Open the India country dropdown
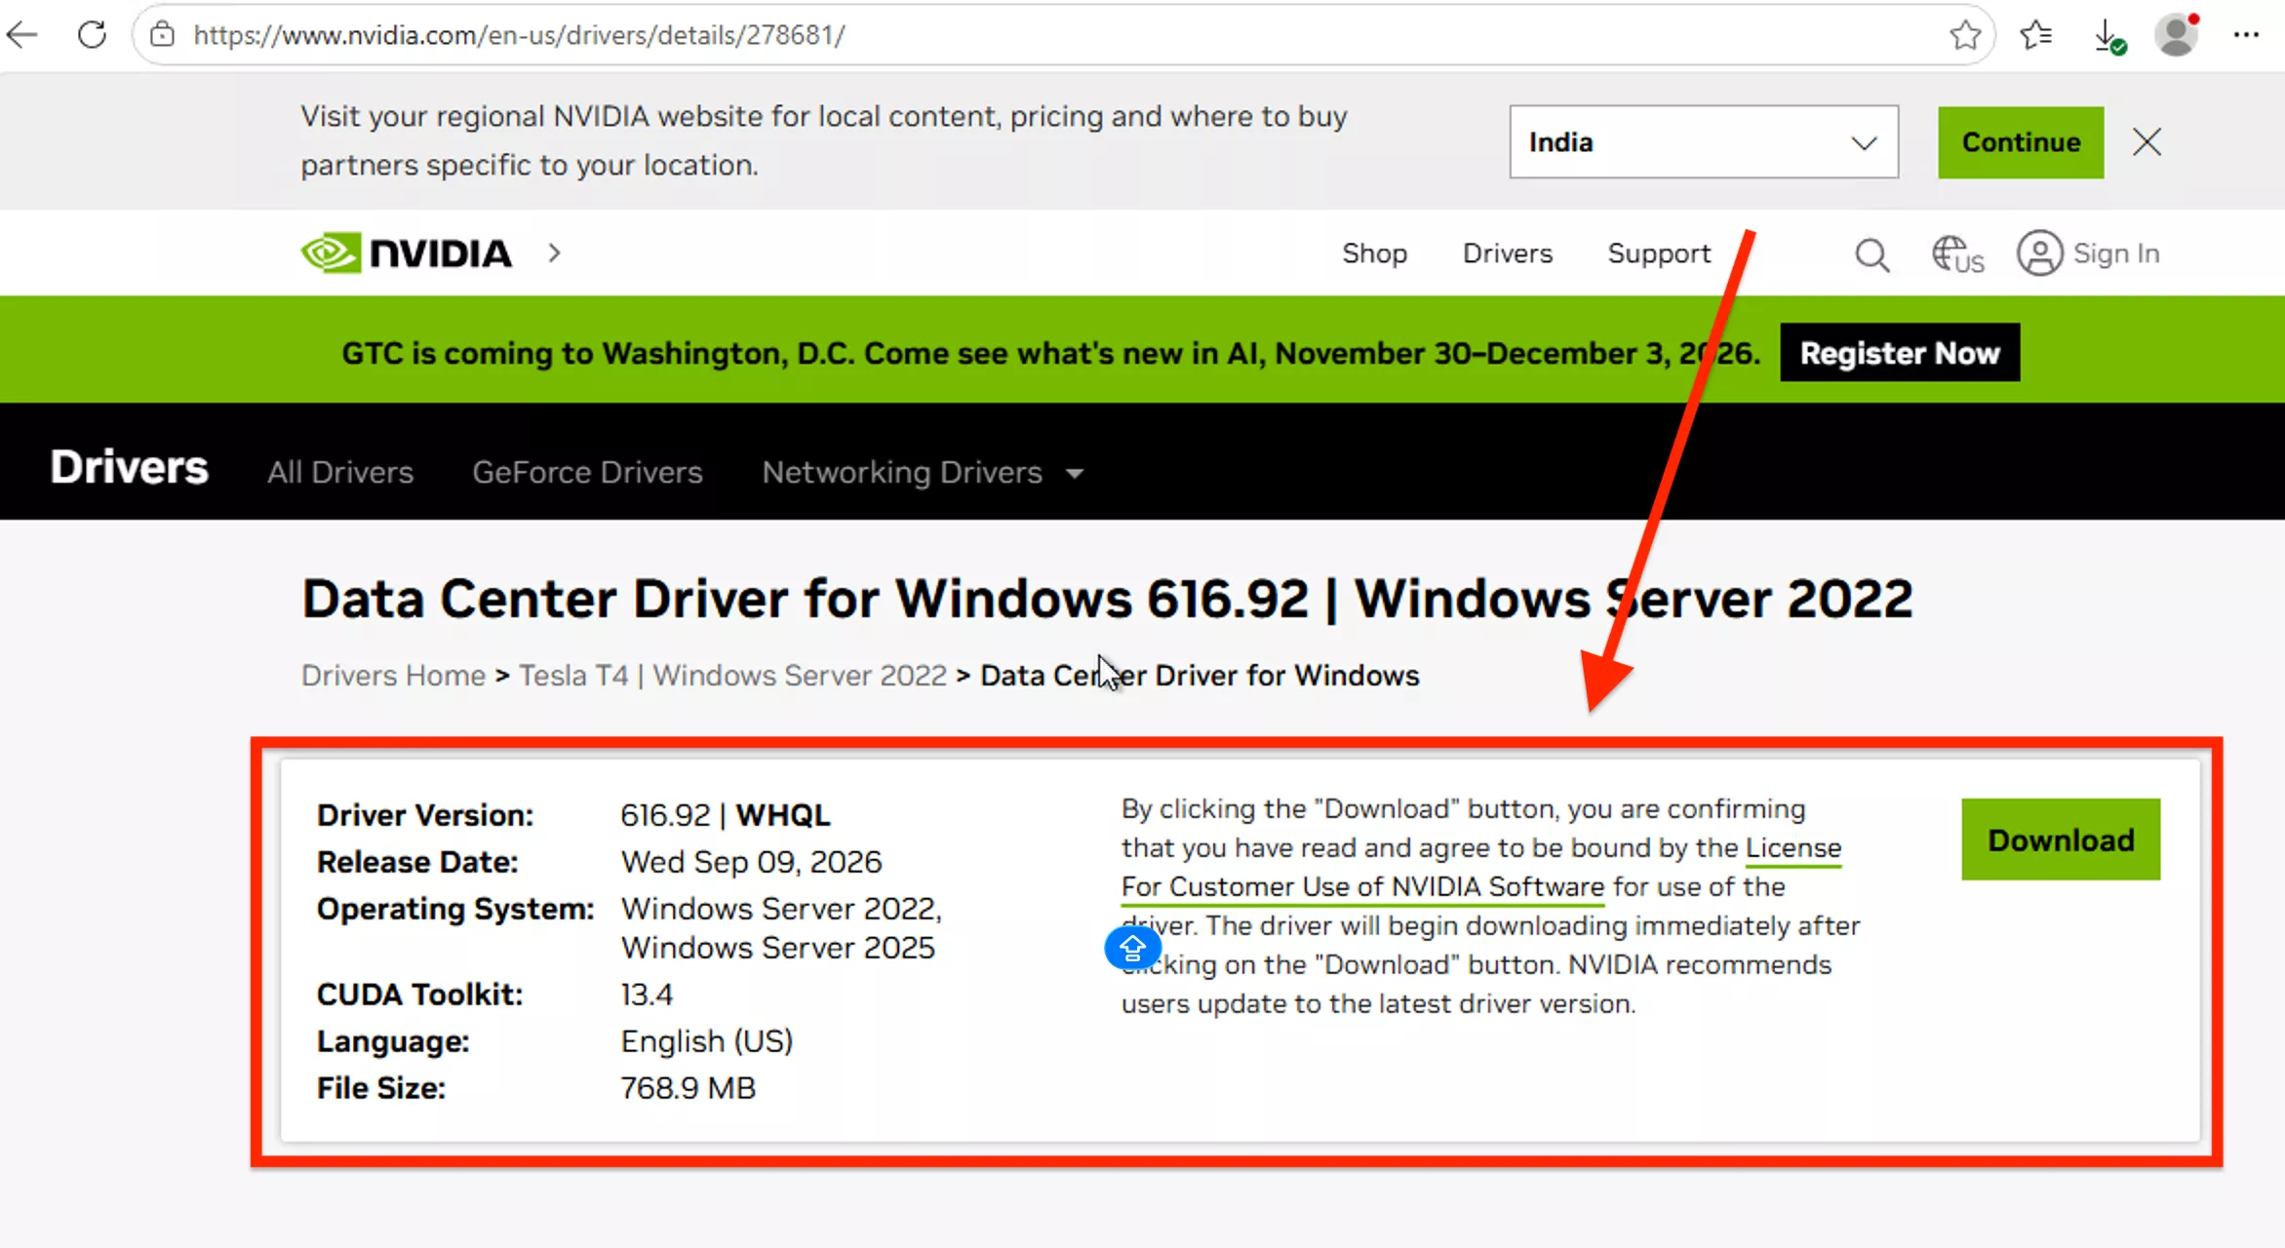2285x1248 pixels. (1704, 142)
